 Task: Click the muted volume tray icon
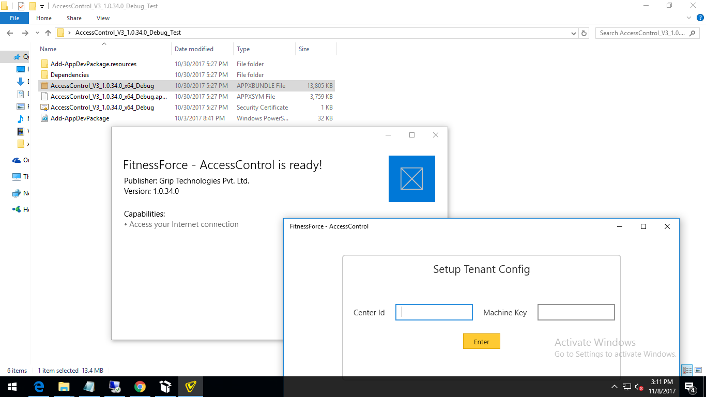[x=639, y=387]
